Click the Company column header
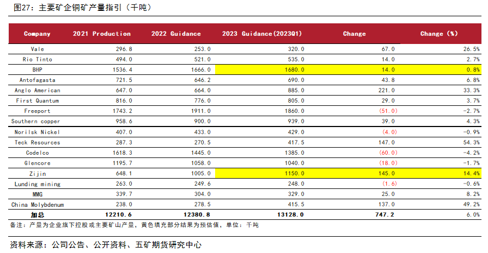488x253 pixels. [x=37, y=34]
